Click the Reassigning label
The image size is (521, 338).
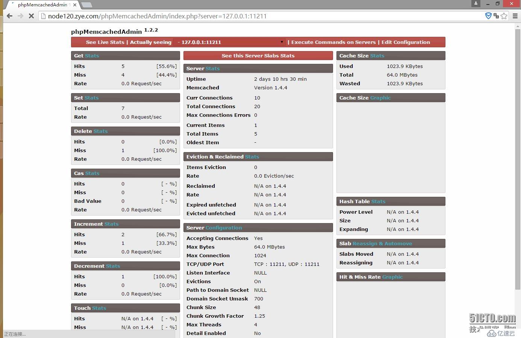click(x=356, y=263)
